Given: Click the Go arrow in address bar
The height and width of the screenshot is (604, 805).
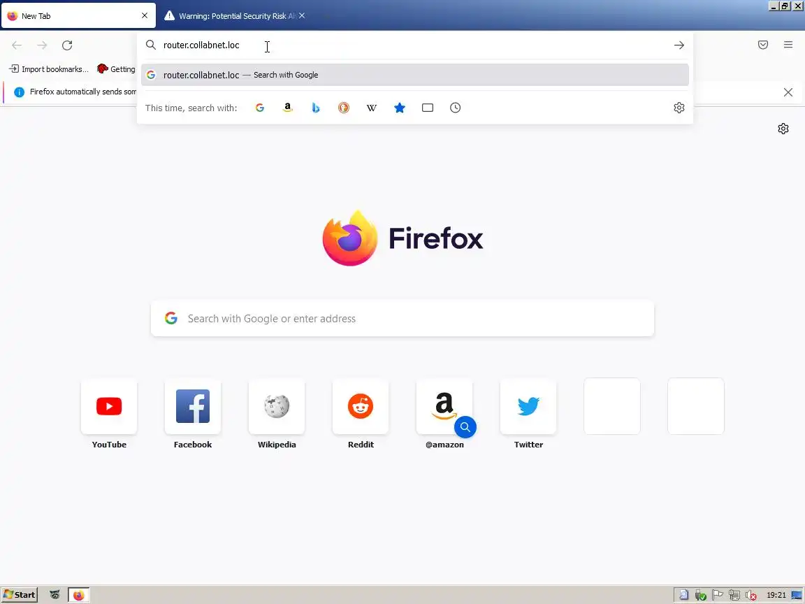Looking at the screenshot, I should click(x=679, y=45).
